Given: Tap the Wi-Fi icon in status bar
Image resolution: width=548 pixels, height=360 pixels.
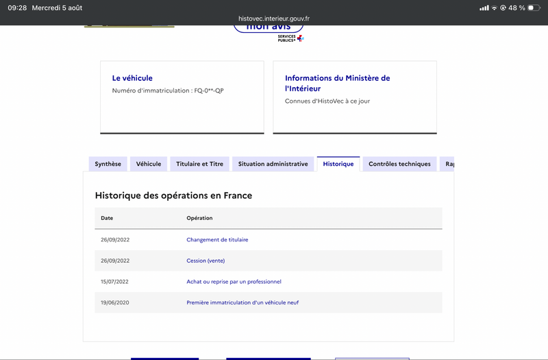Looking at the screenshot, I should (x=494, y=8).
